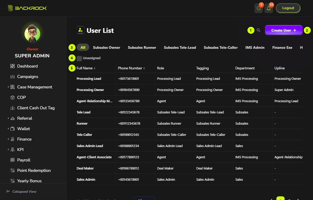Open the Runner user name
The width and height of the screenshot is (313, 200).
click(x=82, y=124)
